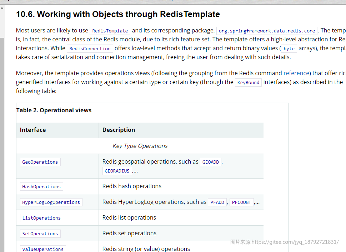Screen dimensions: 346x252
Task: Click the PFADD command label
Action: [x=217, y=202]
